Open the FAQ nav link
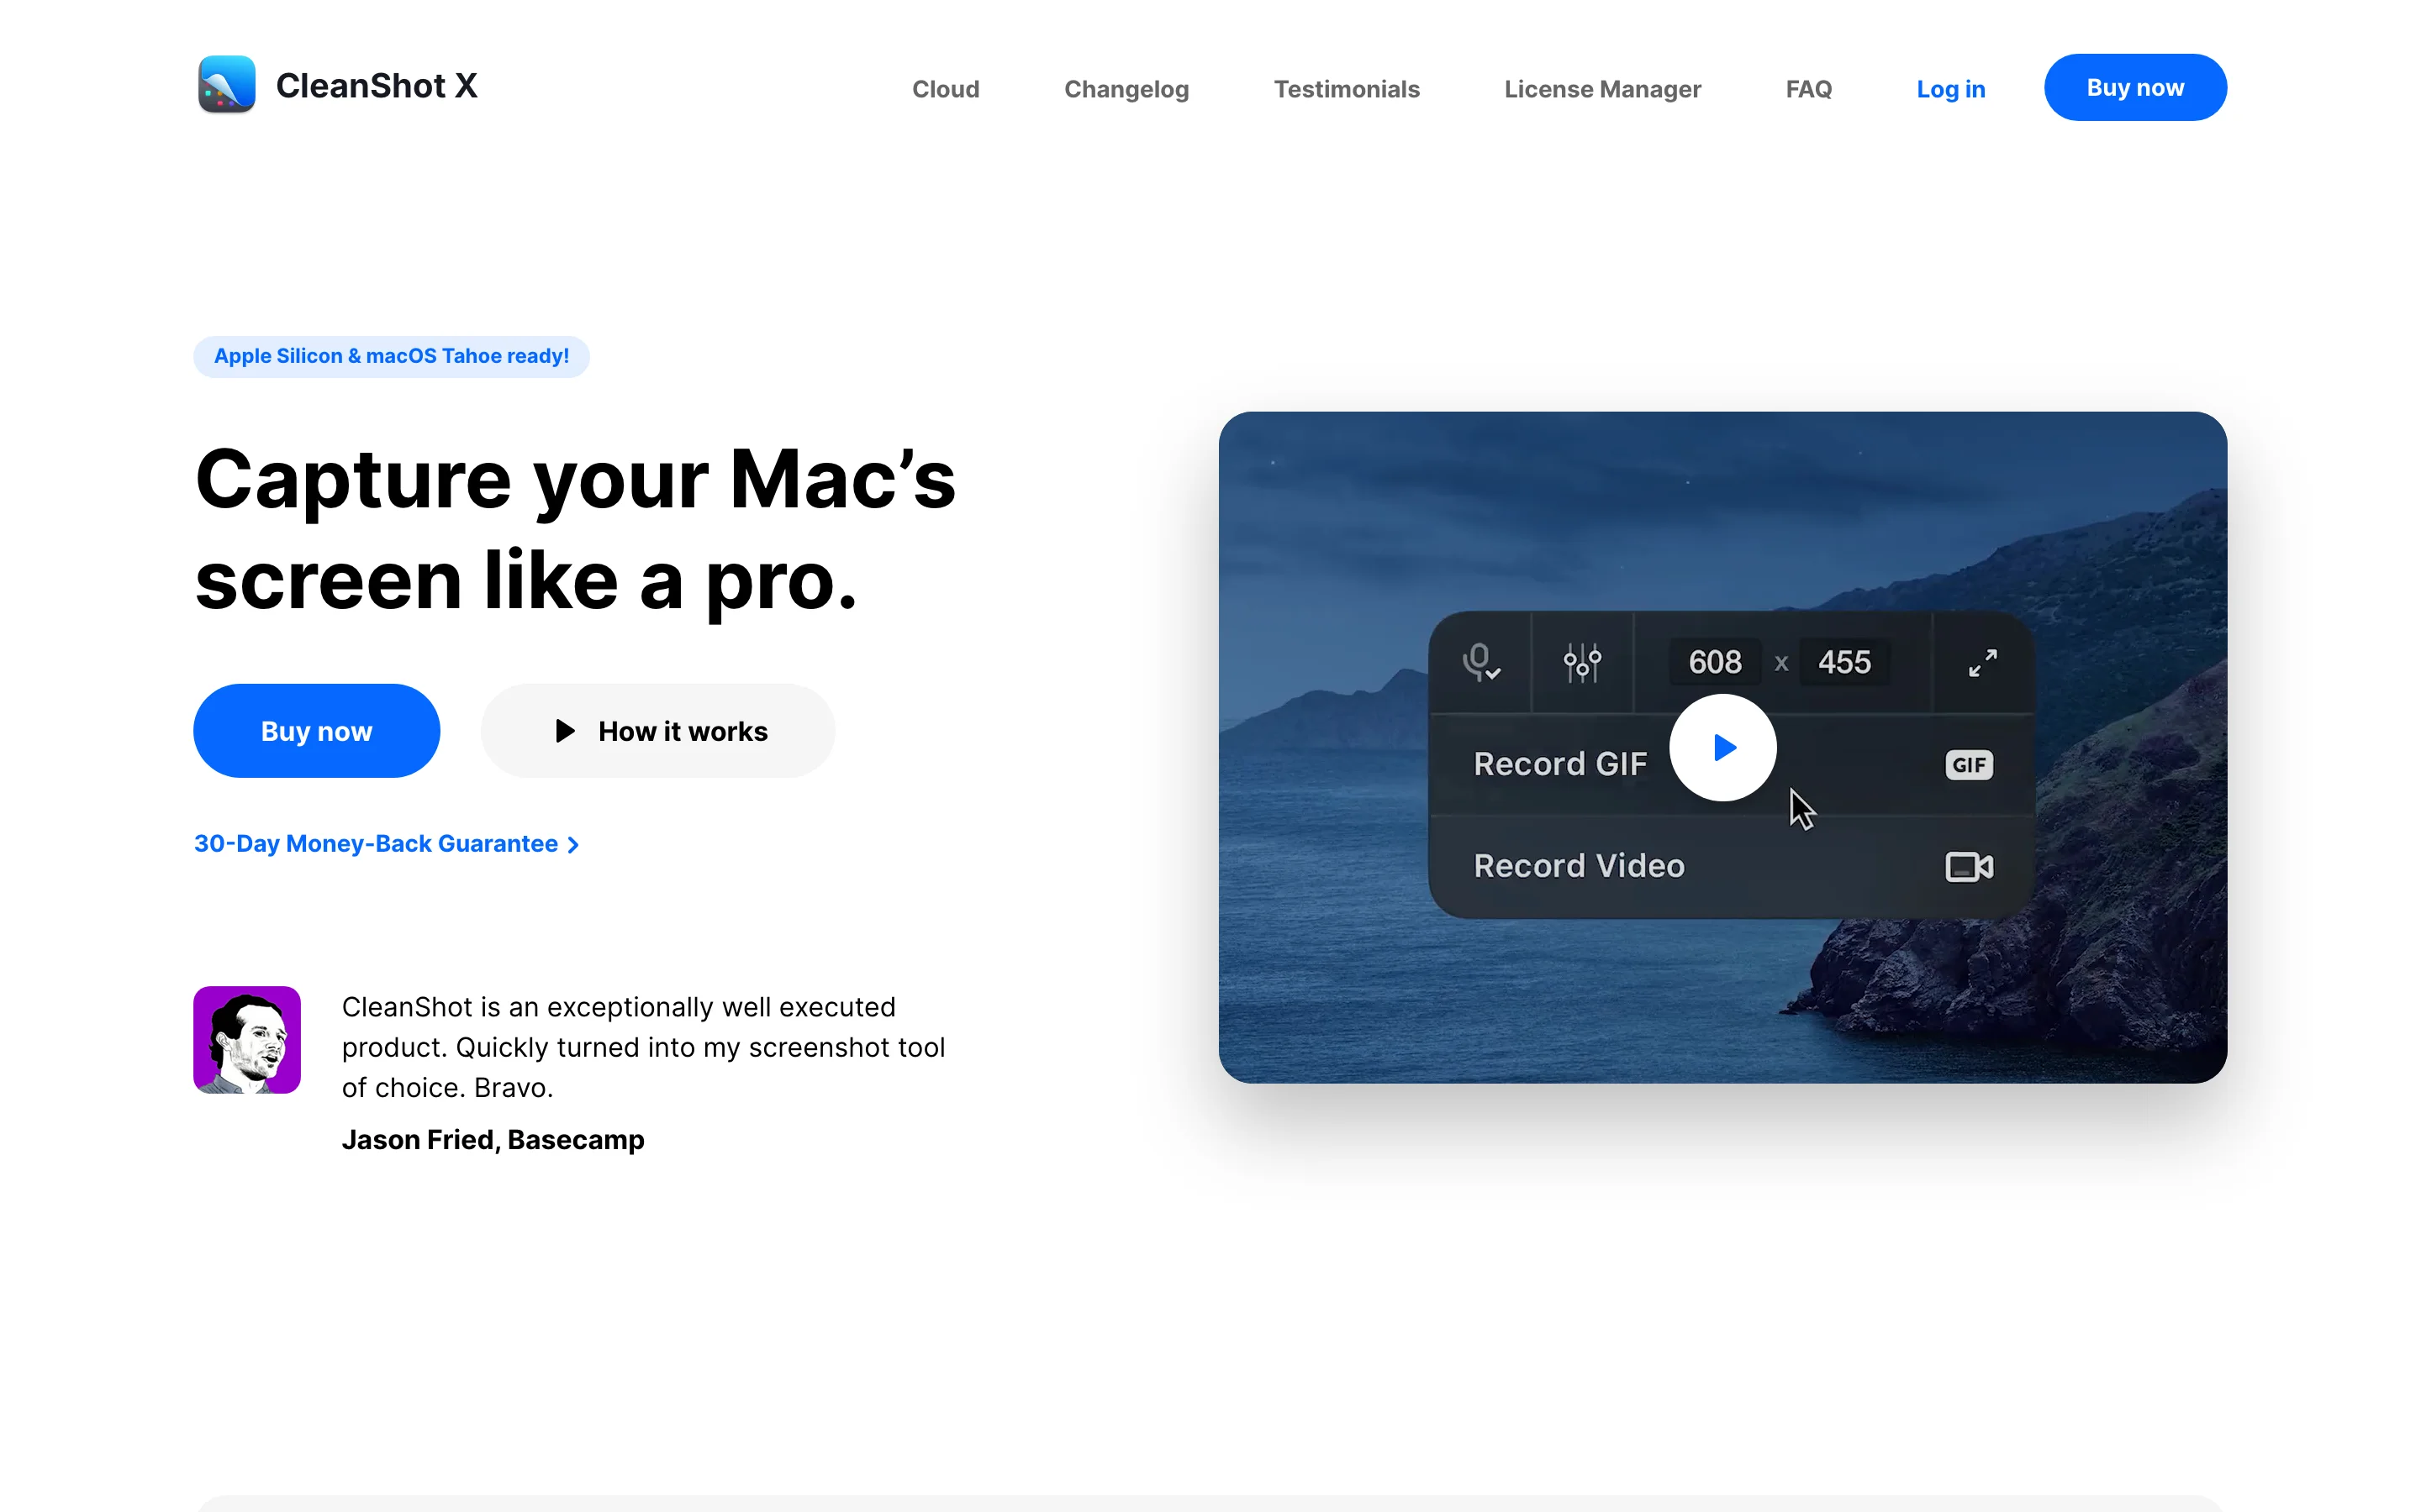 [x=1807, y=89]
